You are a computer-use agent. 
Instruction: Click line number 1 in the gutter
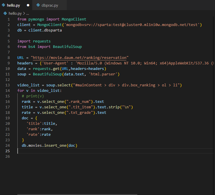[x=9, y=19]
